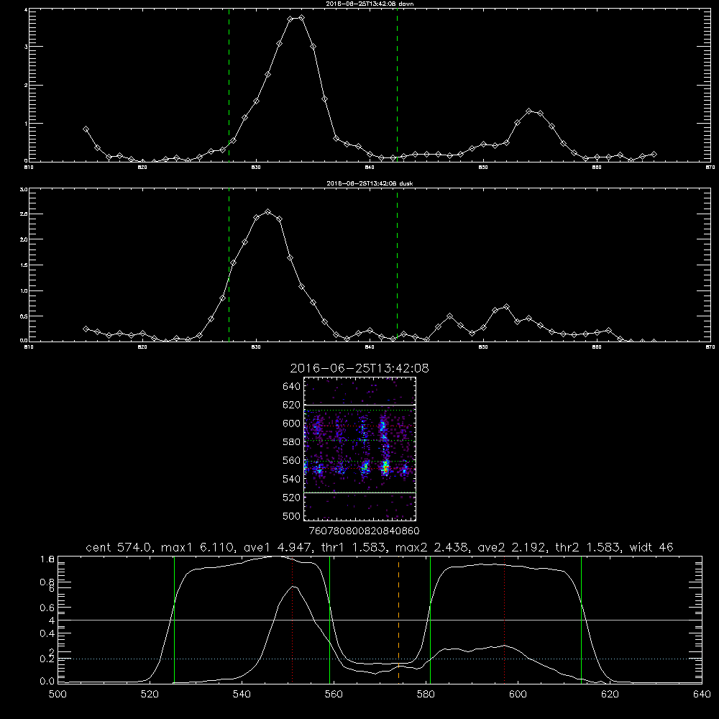This screenshot has height=719, width=719.
Task: Click the '2016-06-25T13:42:08 dawn' plot title
Action: [370, 4]
